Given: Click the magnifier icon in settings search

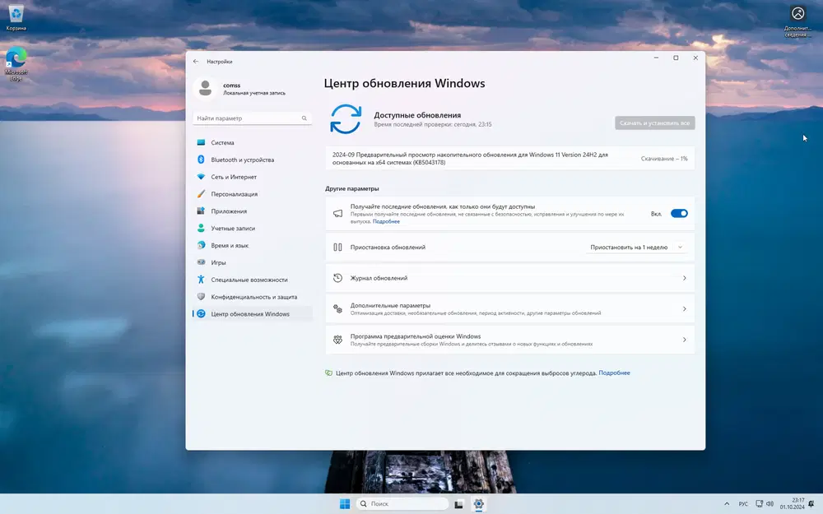Looking at the screenshot, I should pyautogui.click(x=305, y=118).
